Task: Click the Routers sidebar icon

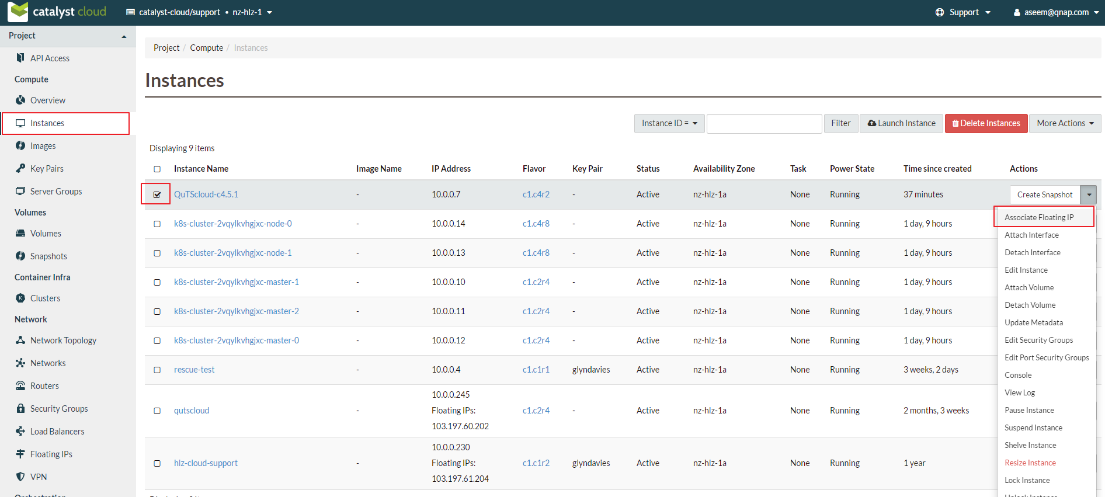Action: [x=20, y=385]
